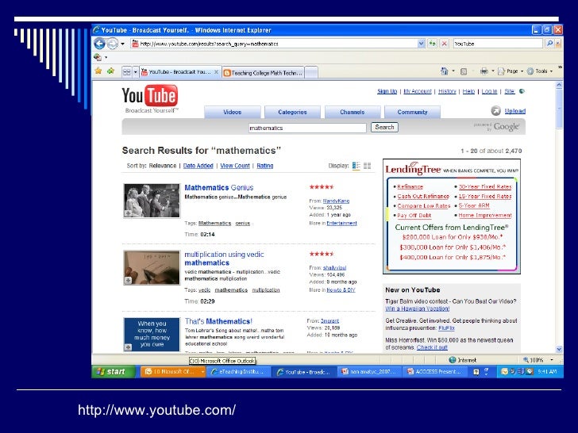Open Favorites Center star icon
This screenshot has height=433, width=578.
(x=98, y=71)
